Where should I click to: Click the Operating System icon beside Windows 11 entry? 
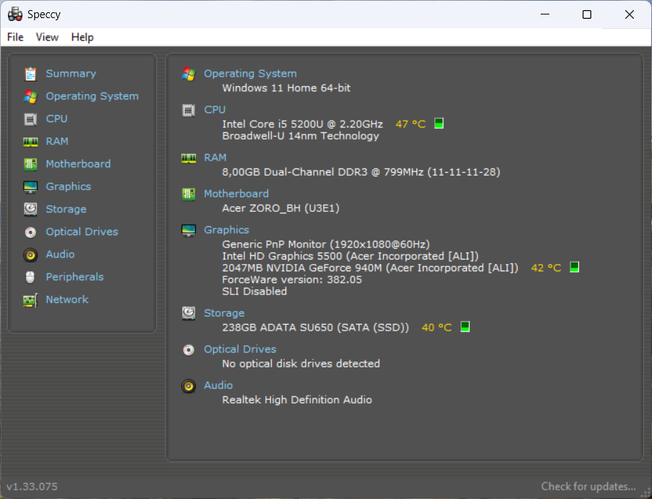coord(189,73)
